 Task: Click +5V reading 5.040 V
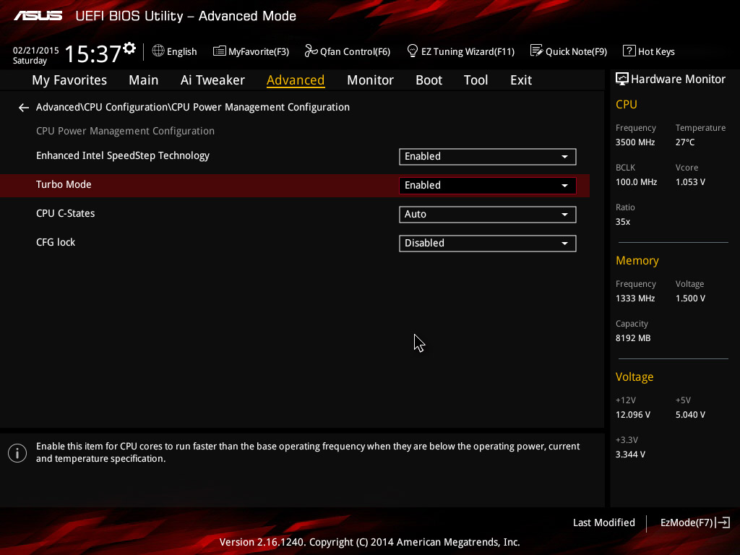coord(690,414)
